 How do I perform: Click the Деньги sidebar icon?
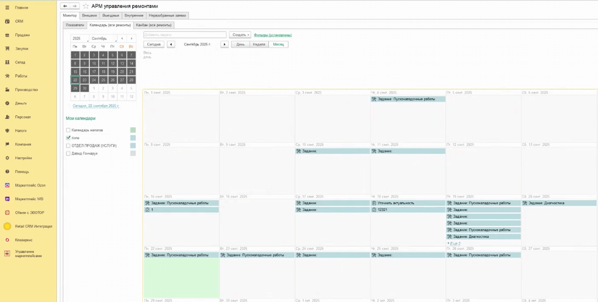pos(7,103)
